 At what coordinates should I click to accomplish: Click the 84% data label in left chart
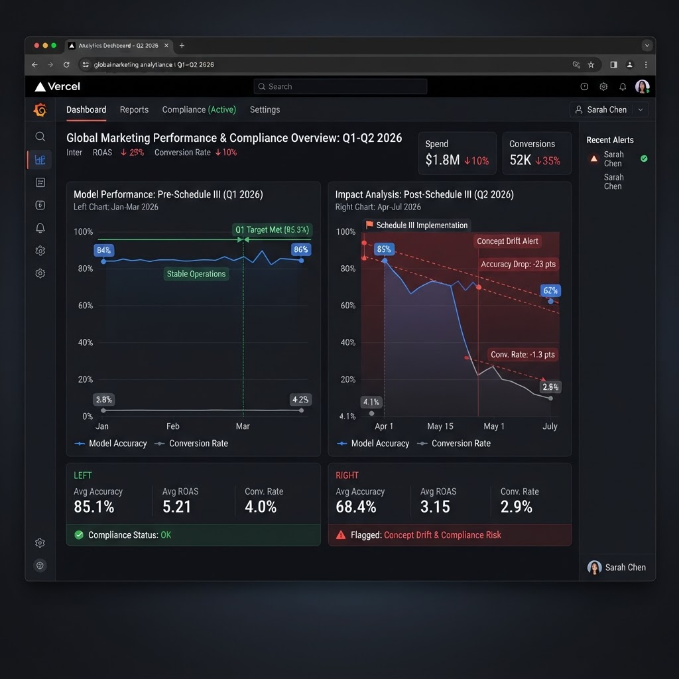point(104,250)
